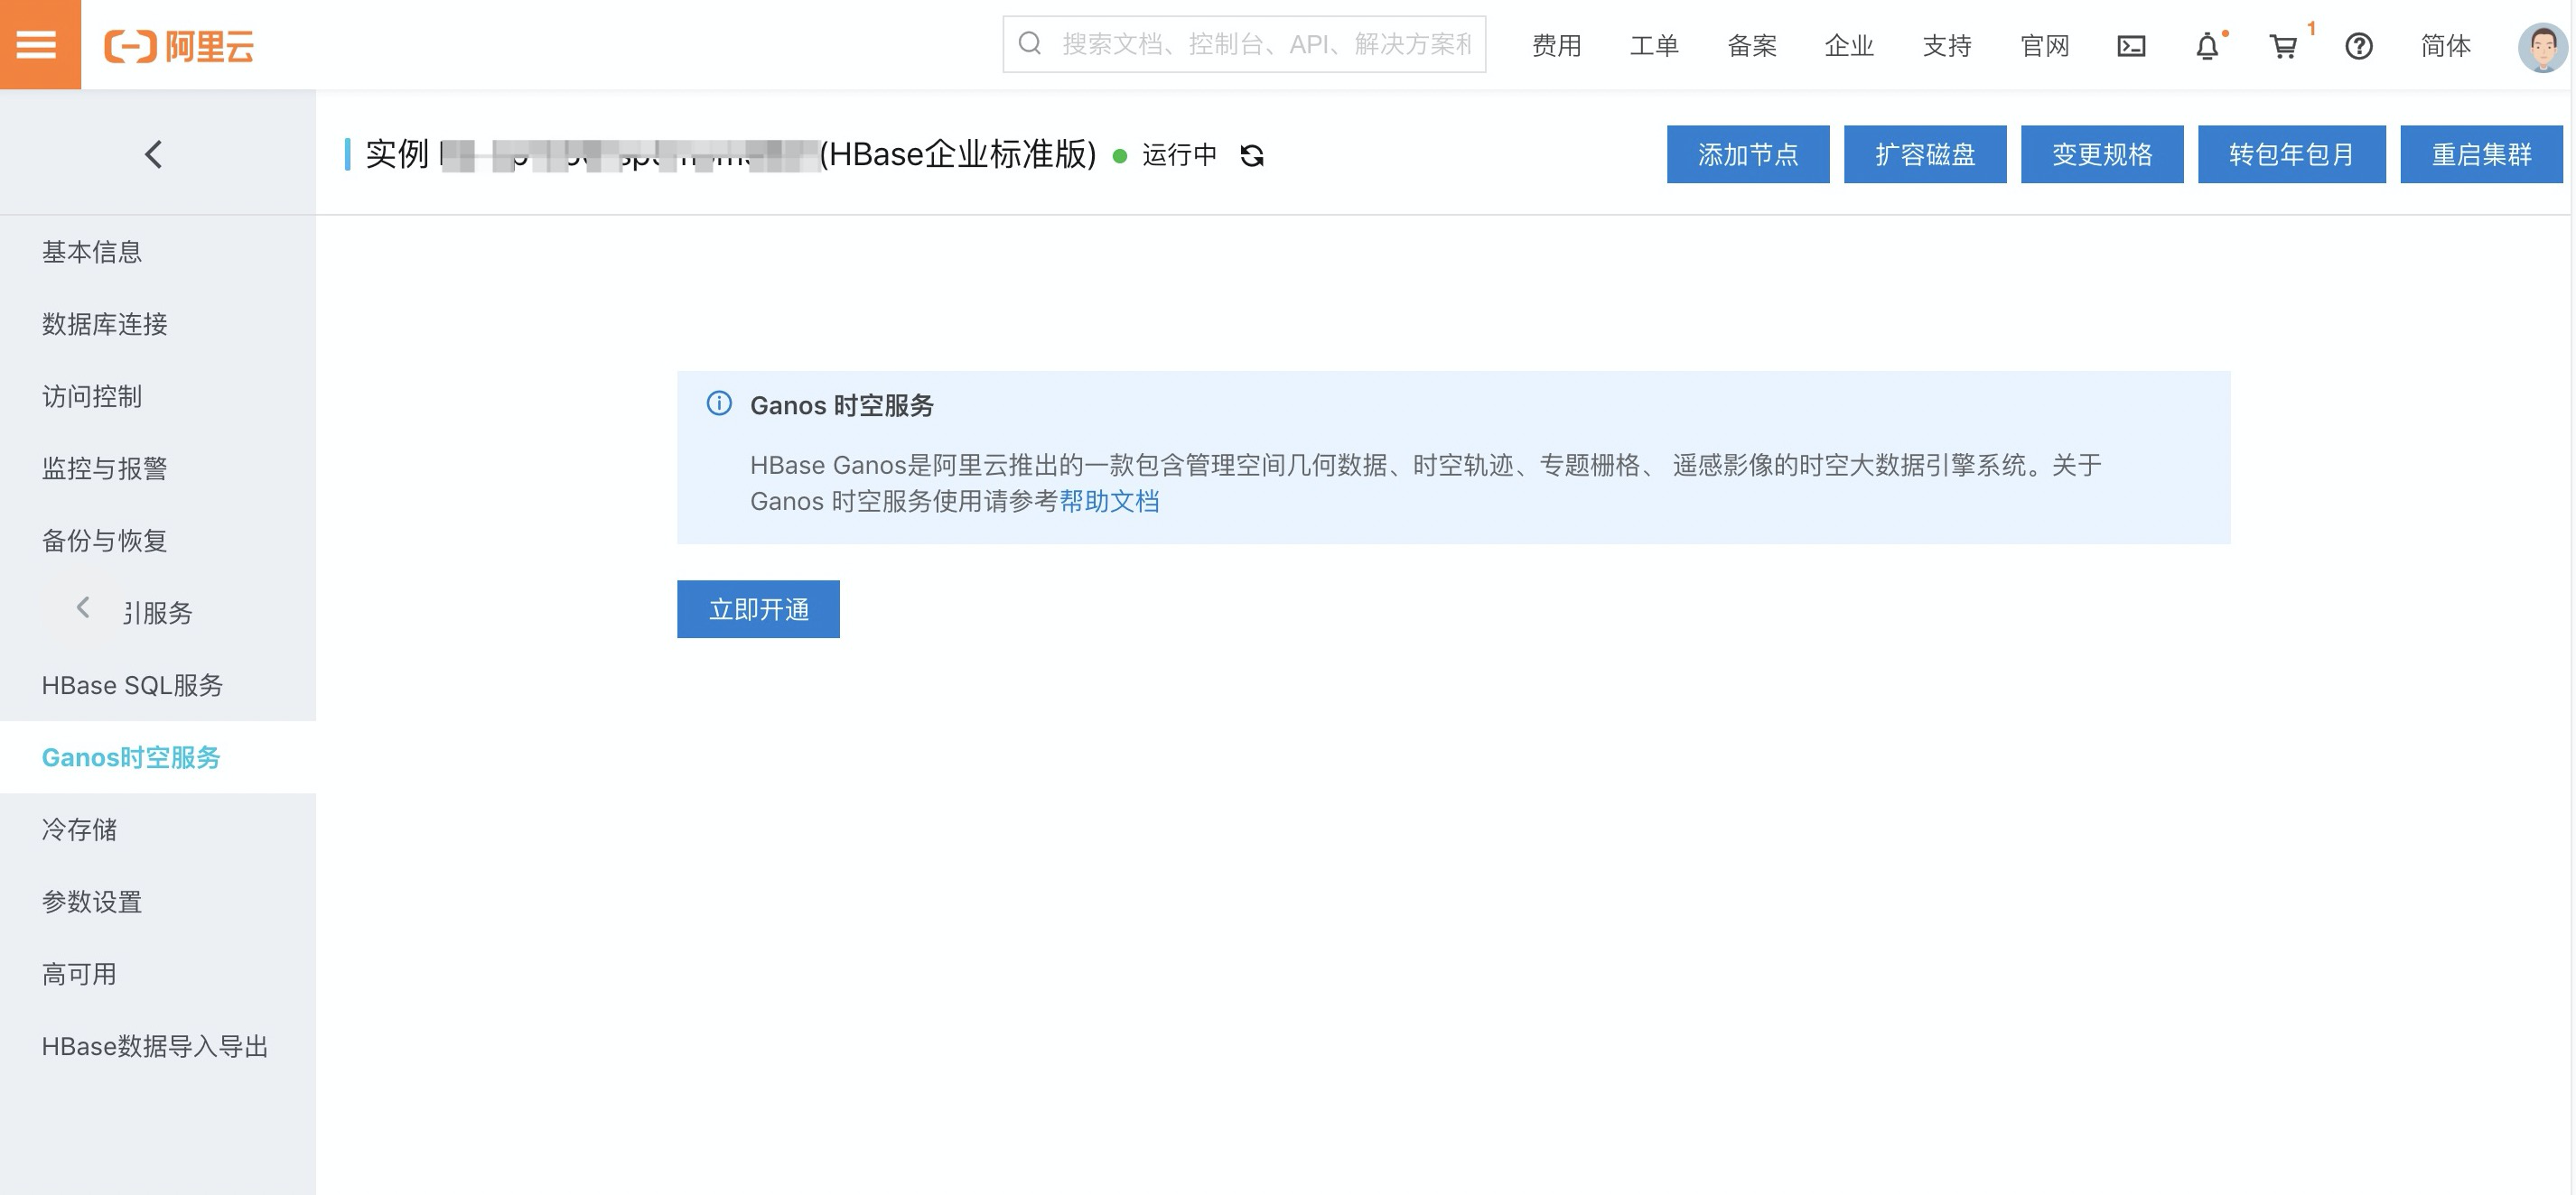Open the 支持 menu
The width and height of the screenshot is (2576, 1195).
(1947, 46)
